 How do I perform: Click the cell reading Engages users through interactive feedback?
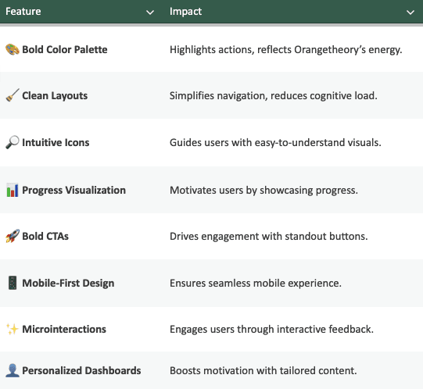[293, 329]
